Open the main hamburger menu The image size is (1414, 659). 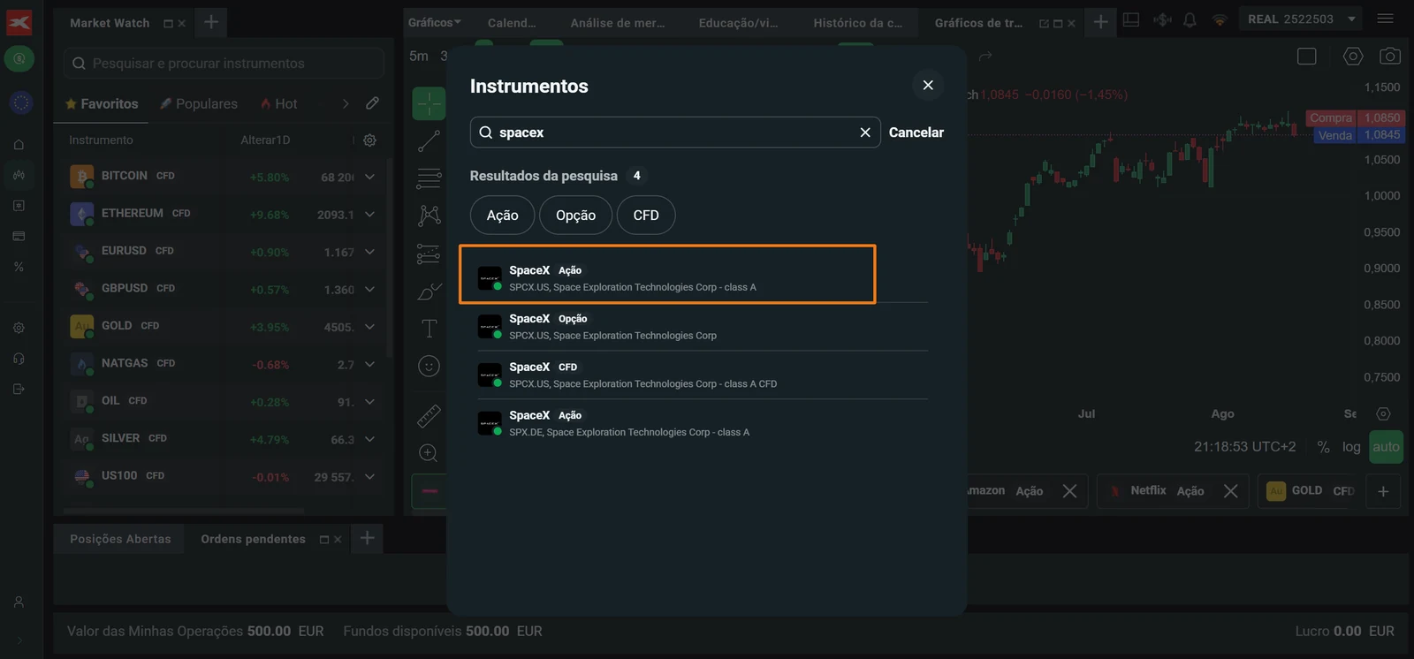click(x=1386, y=19)
